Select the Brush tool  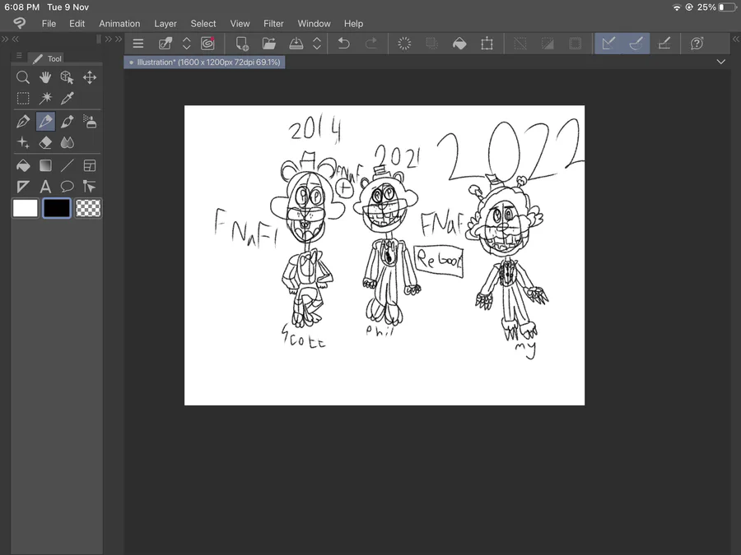[68, 122]
